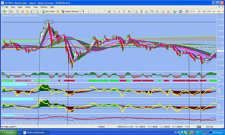Expand the Indicators dropdown arrow
This screenshot has height=135, width=225.
coord(176,12)
